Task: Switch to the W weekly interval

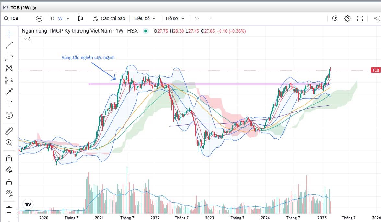Action: (x=60, y=18)
